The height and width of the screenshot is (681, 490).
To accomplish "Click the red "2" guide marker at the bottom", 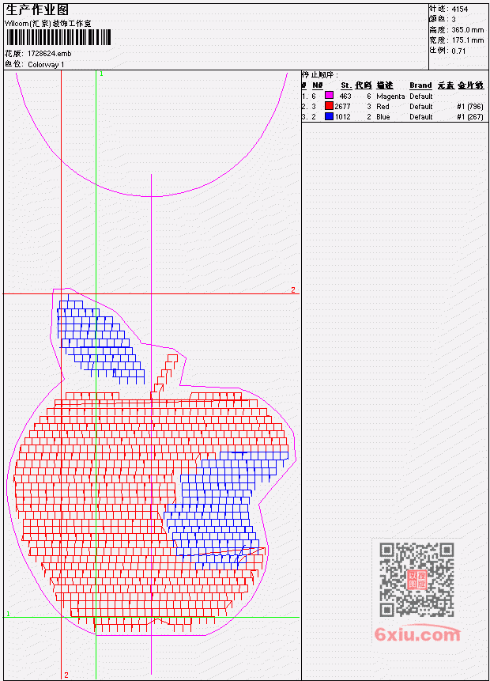I will click(x=66, y=675).
